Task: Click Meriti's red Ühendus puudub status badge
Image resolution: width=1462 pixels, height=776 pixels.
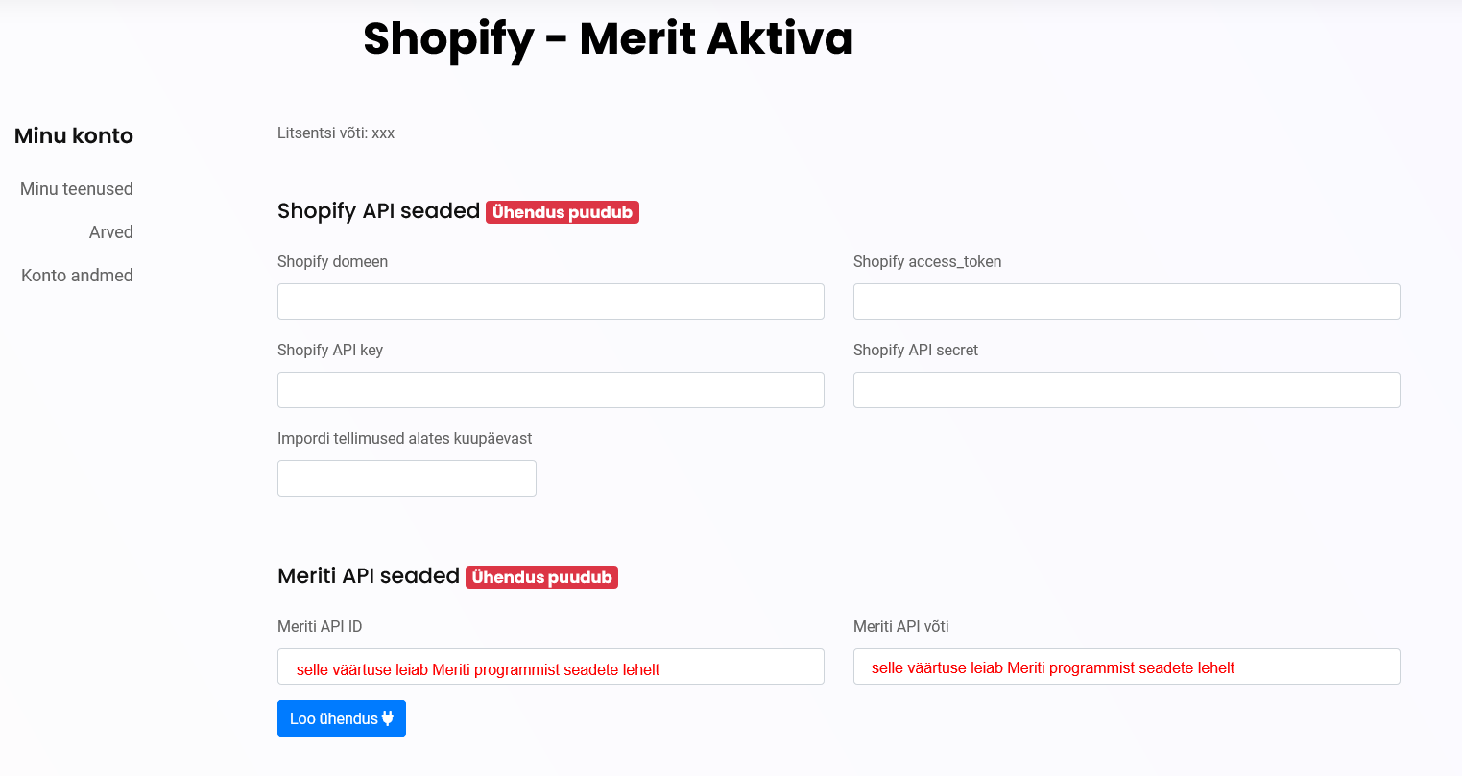Action: click(541, 577)
